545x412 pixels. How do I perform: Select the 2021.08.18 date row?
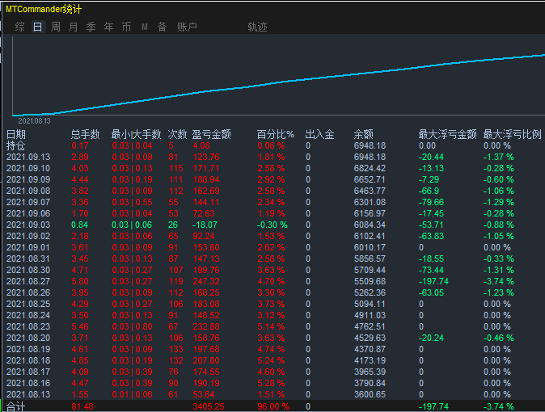(28, 360)
